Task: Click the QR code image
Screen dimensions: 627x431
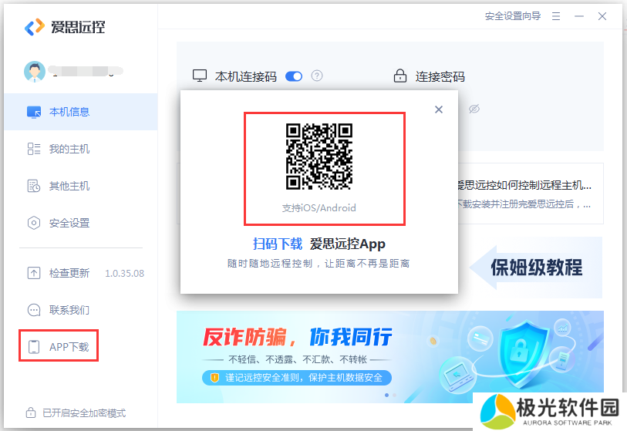Action: click(x=319, y=157)
